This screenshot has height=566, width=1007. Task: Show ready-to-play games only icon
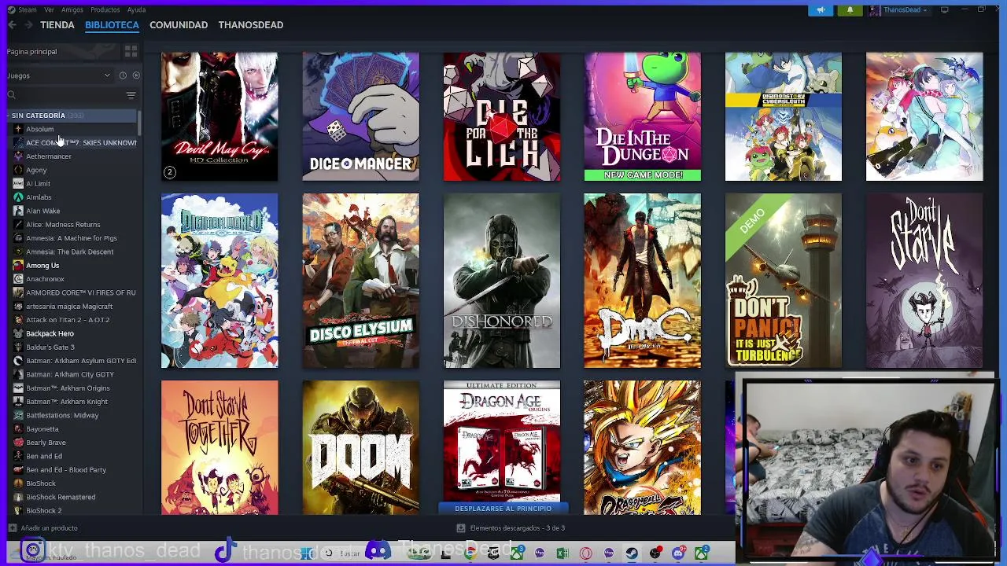(x=136, y=75)
